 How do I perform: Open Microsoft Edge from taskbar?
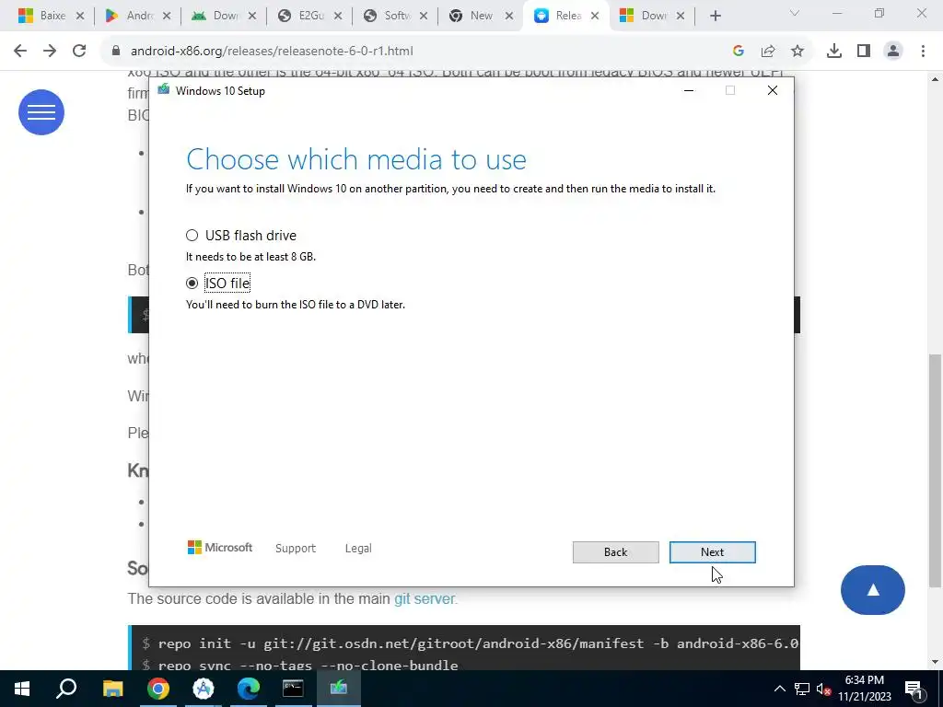tap(248, 689)
